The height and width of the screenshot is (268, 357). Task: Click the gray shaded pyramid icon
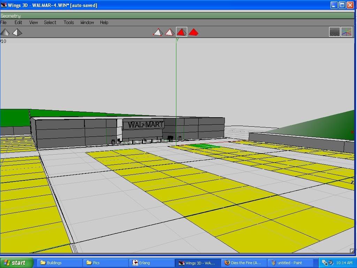tap(5, 32)
